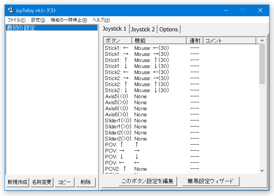Open the 機能の一時停止(R) menu

pyautogui.click(x=69, y=20)
